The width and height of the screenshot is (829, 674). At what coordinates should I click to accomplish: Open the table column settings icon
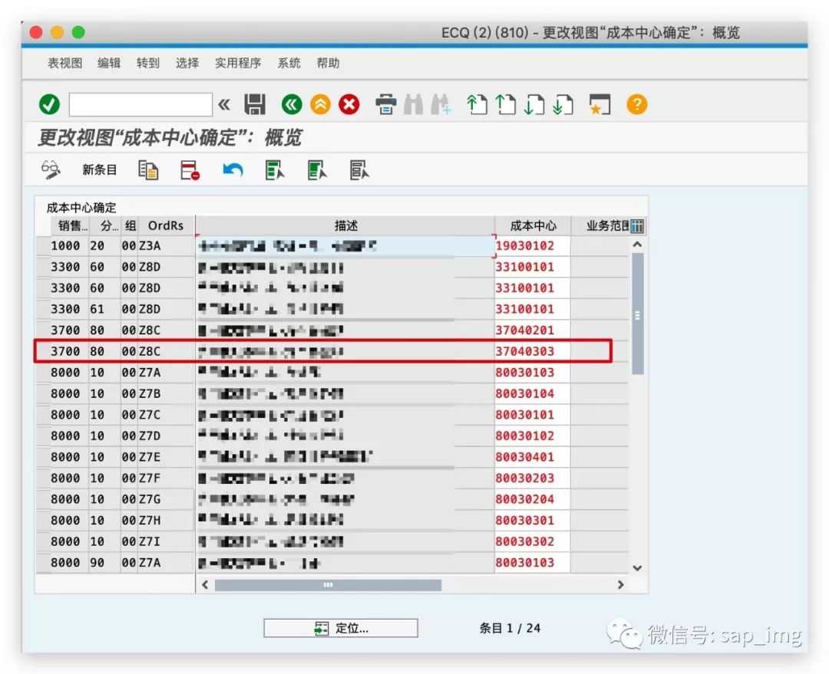click(x=637, y=226)
